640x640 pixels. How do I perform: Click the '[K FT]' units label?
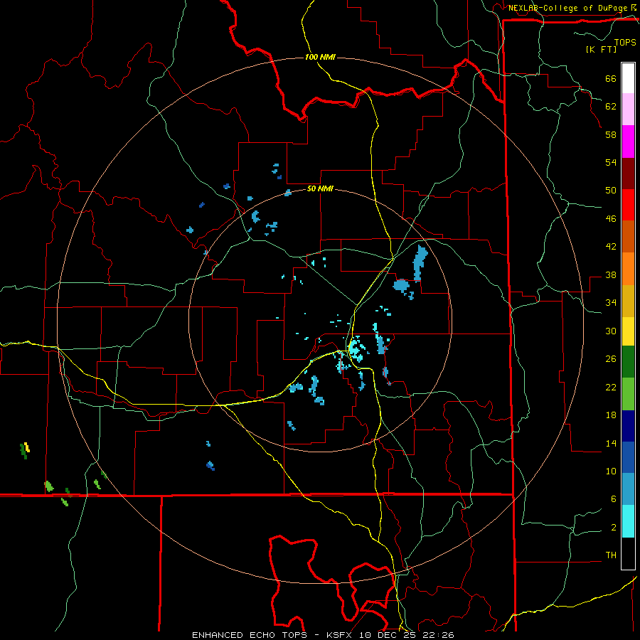click(601, 49)
